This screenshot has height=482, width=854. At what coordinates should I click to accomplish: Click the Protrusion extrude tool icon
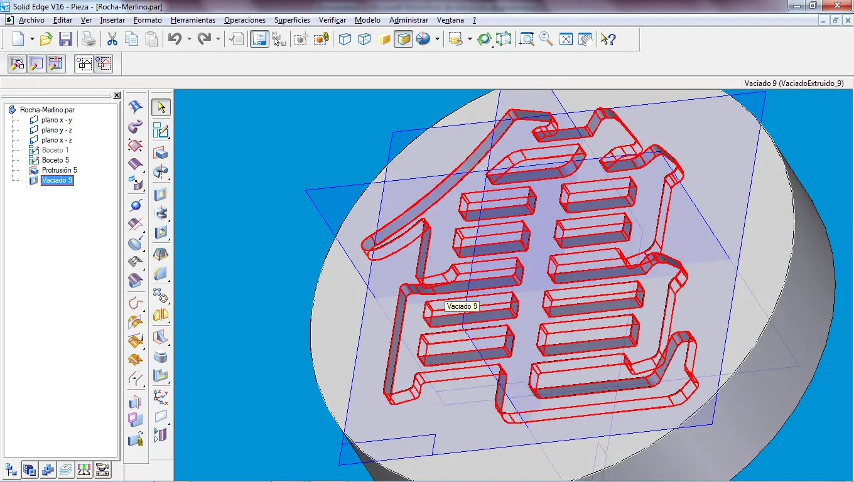click(x=161, y=153)
